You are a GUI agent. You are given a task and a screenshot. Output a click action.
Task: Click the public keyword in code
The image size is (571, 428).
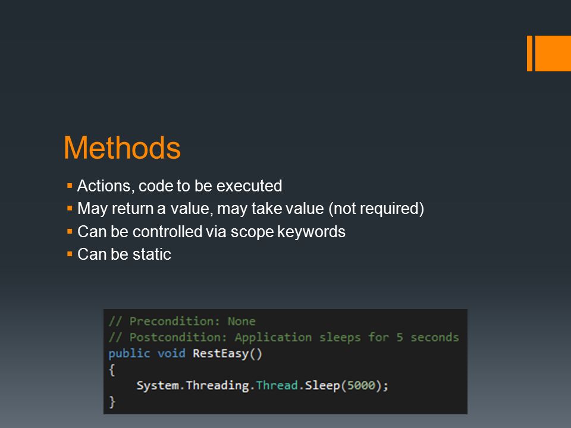(x=129, y=354)
